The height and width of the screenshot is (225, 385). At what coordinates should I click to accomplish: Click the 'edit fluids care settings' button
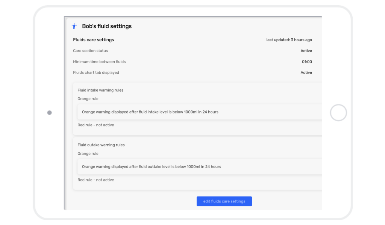pos(224,201)
